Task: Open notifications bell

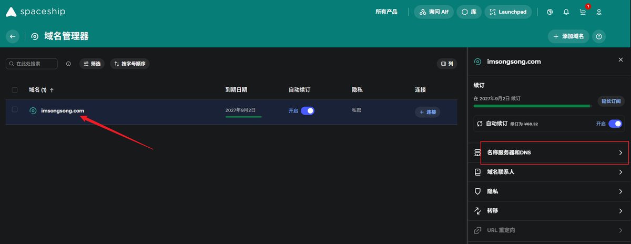Action: pos(566,12)
